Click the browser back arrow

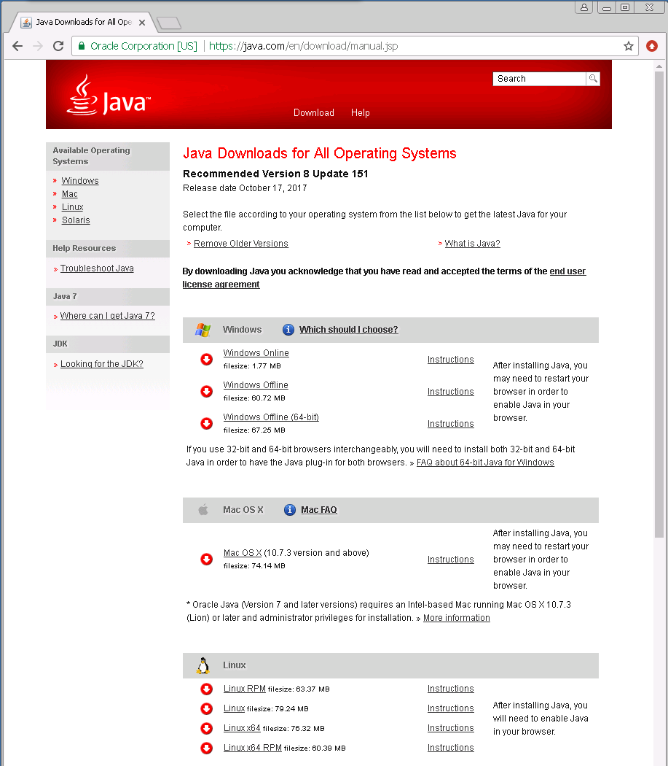click(x=17, y=46)
